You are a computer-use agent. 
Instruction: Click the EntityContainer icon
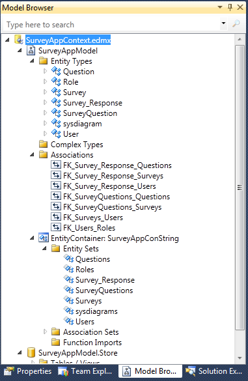click(x=44, y=238)
